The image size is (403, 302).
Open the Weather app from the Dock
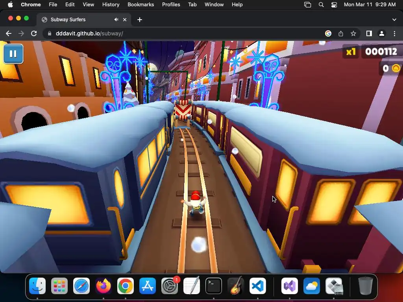(x=312, y=286)
